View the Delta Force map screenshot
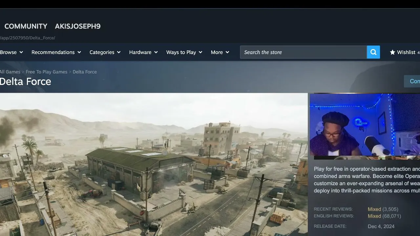Screen dimensions: 420x236 point(154,165)
